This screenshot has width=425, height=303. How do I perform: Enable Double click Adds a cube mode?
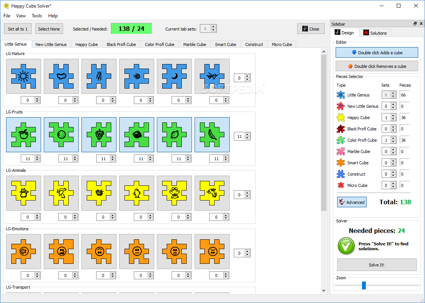pos(377,52)
